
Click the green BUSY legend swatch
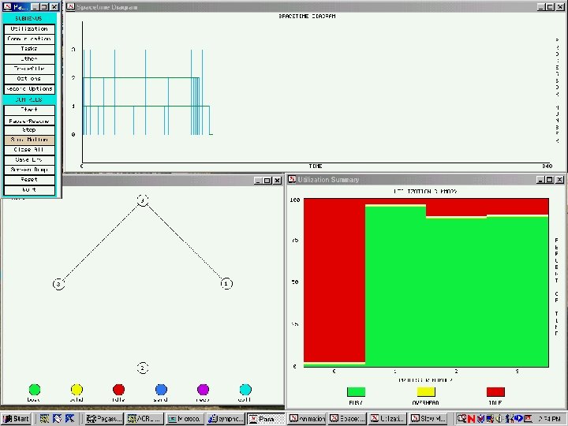click(x=356, y=392)
